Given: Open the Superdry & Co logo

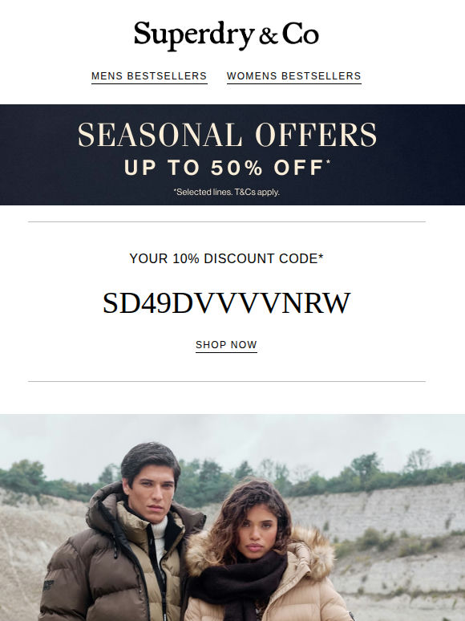Looking at the screenshot, I should point(226,34).
